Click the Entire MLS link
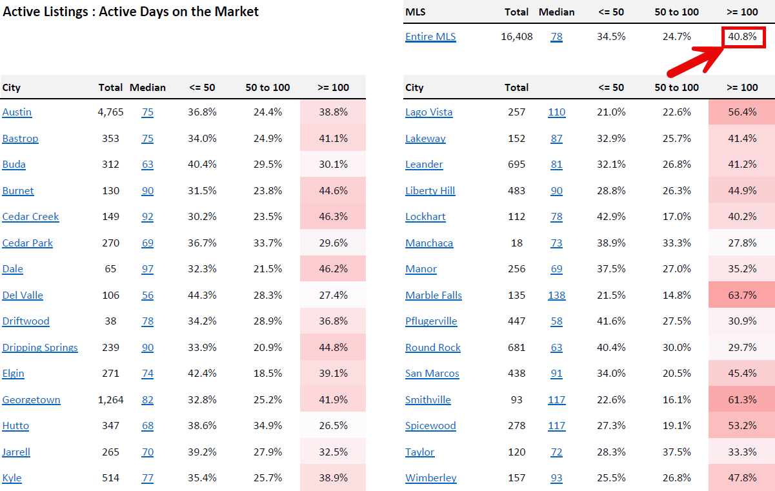The height and width of the screenshot is (491, 775). (430, 37)
